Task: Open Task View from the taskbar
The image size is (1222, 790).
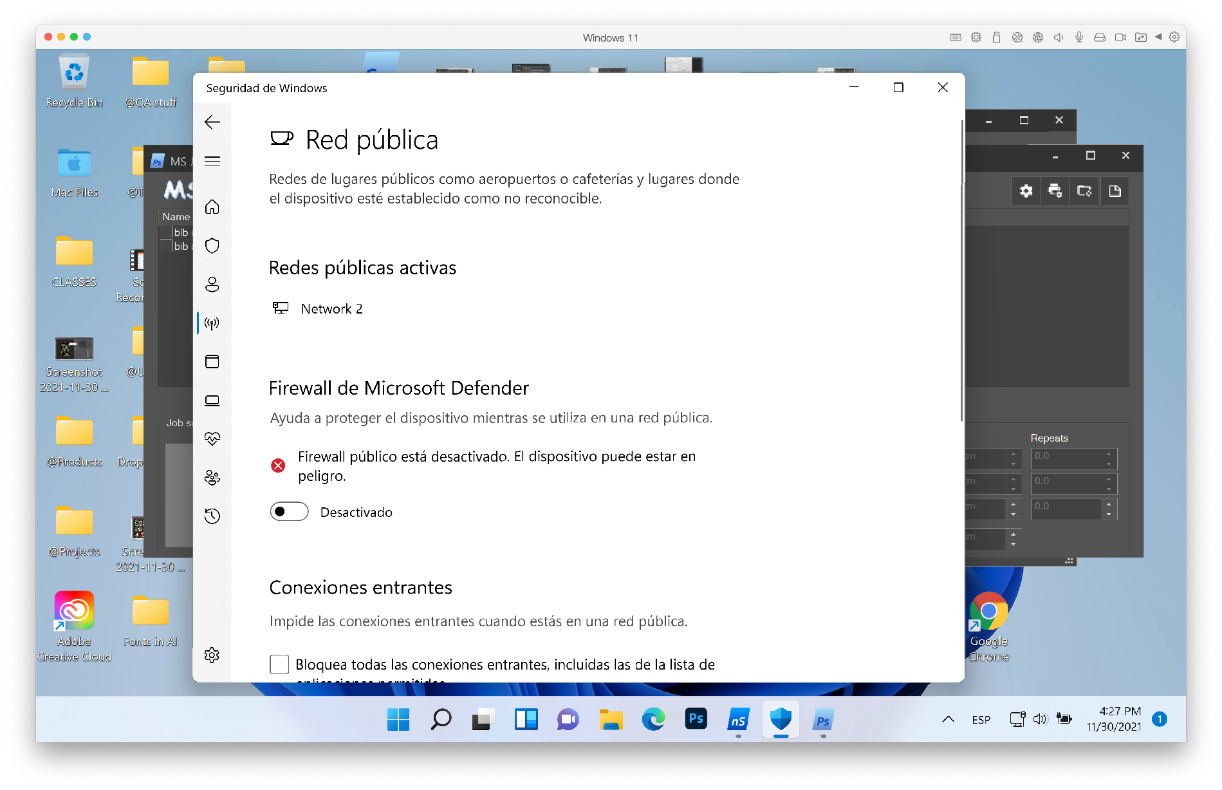Action: (x=483, y=719)
